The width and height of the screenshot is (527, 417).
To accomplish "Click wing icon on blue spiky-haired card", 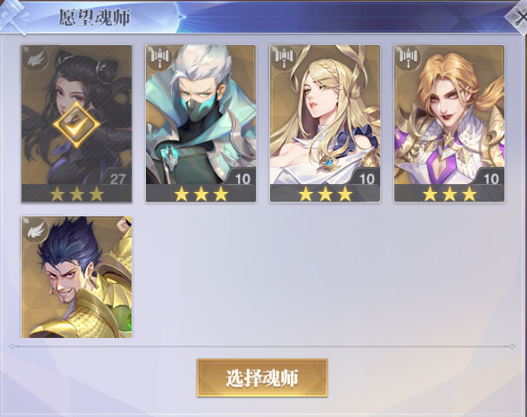I will tap(36, 229).
